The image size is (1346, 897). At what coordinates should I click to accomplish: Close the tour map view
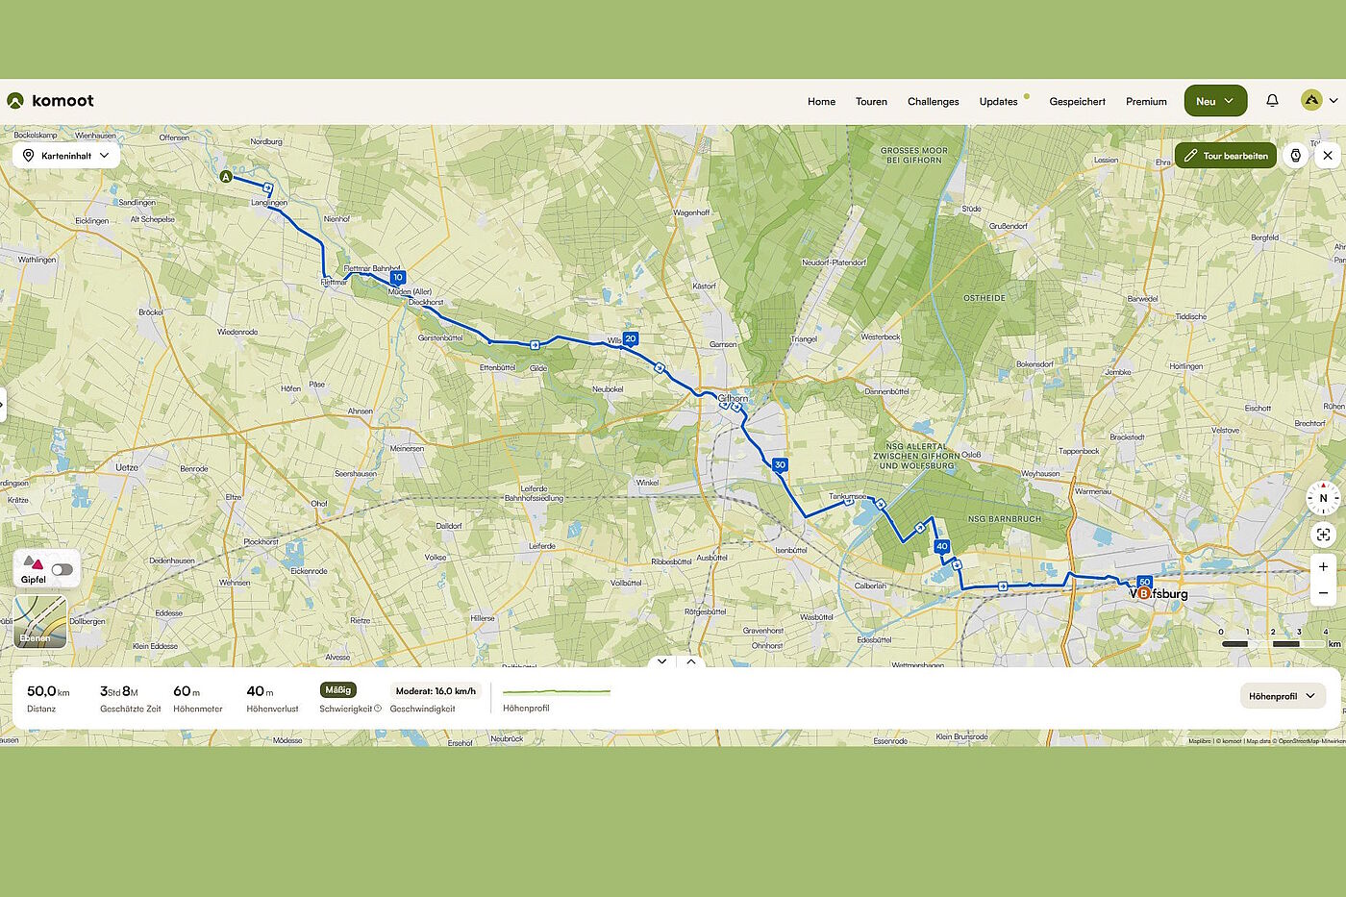point(1328,156)
